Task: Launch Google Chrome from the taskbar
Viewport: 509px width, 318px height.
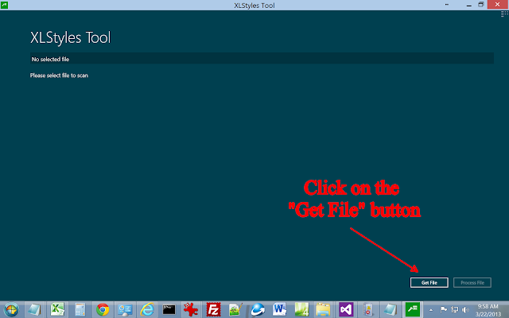Action: 103,309
